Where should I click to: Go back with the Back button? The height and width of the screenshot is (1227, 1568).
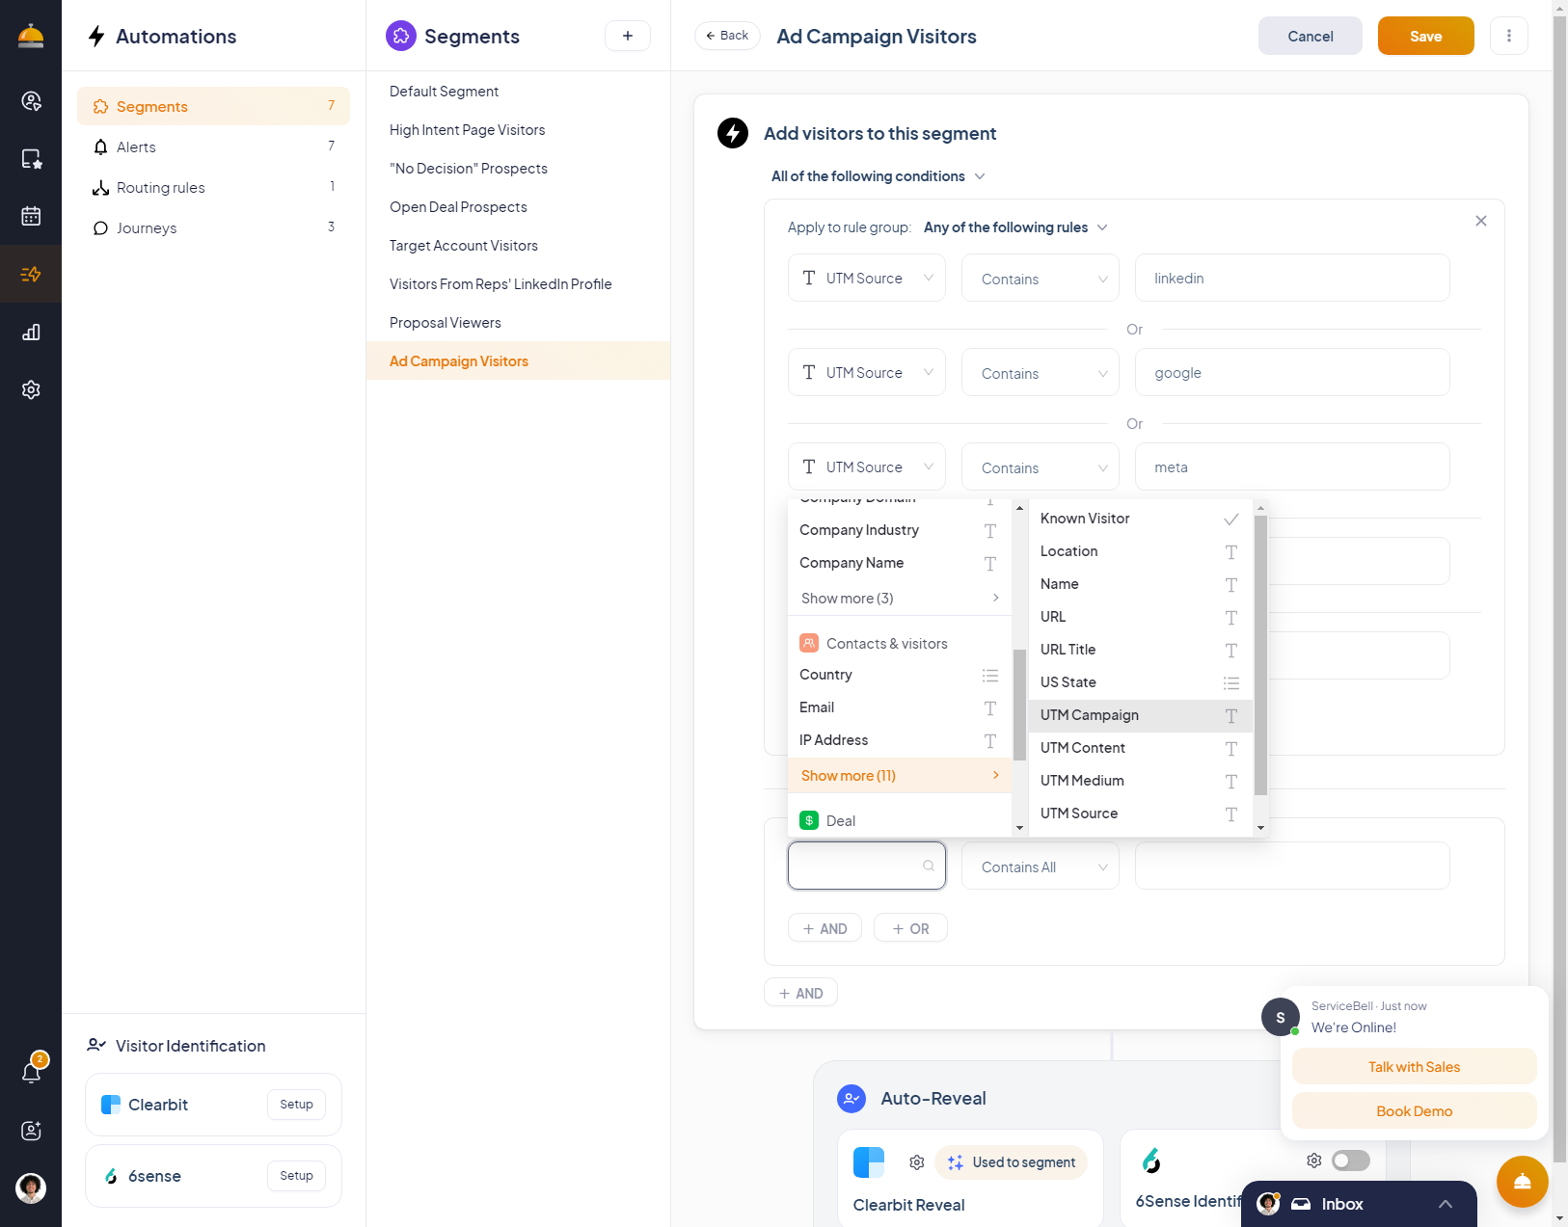[727, 36]
